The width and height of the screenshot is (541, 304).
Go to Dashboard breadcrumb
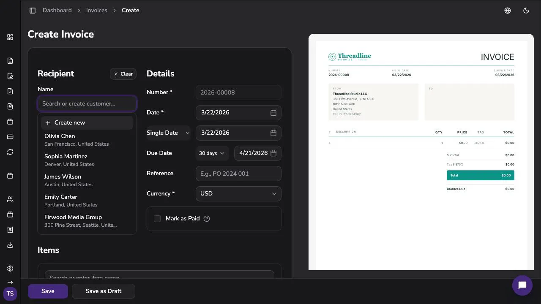click(57, 11)
